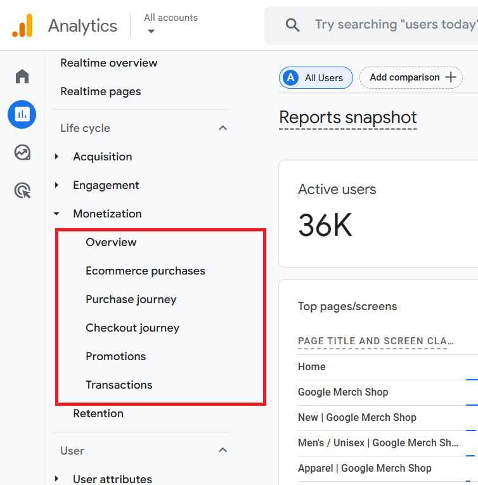The height and width of the screenshot is (485, 478).
Task: Click the Page title and screen class header
Action: pos(372,341)
